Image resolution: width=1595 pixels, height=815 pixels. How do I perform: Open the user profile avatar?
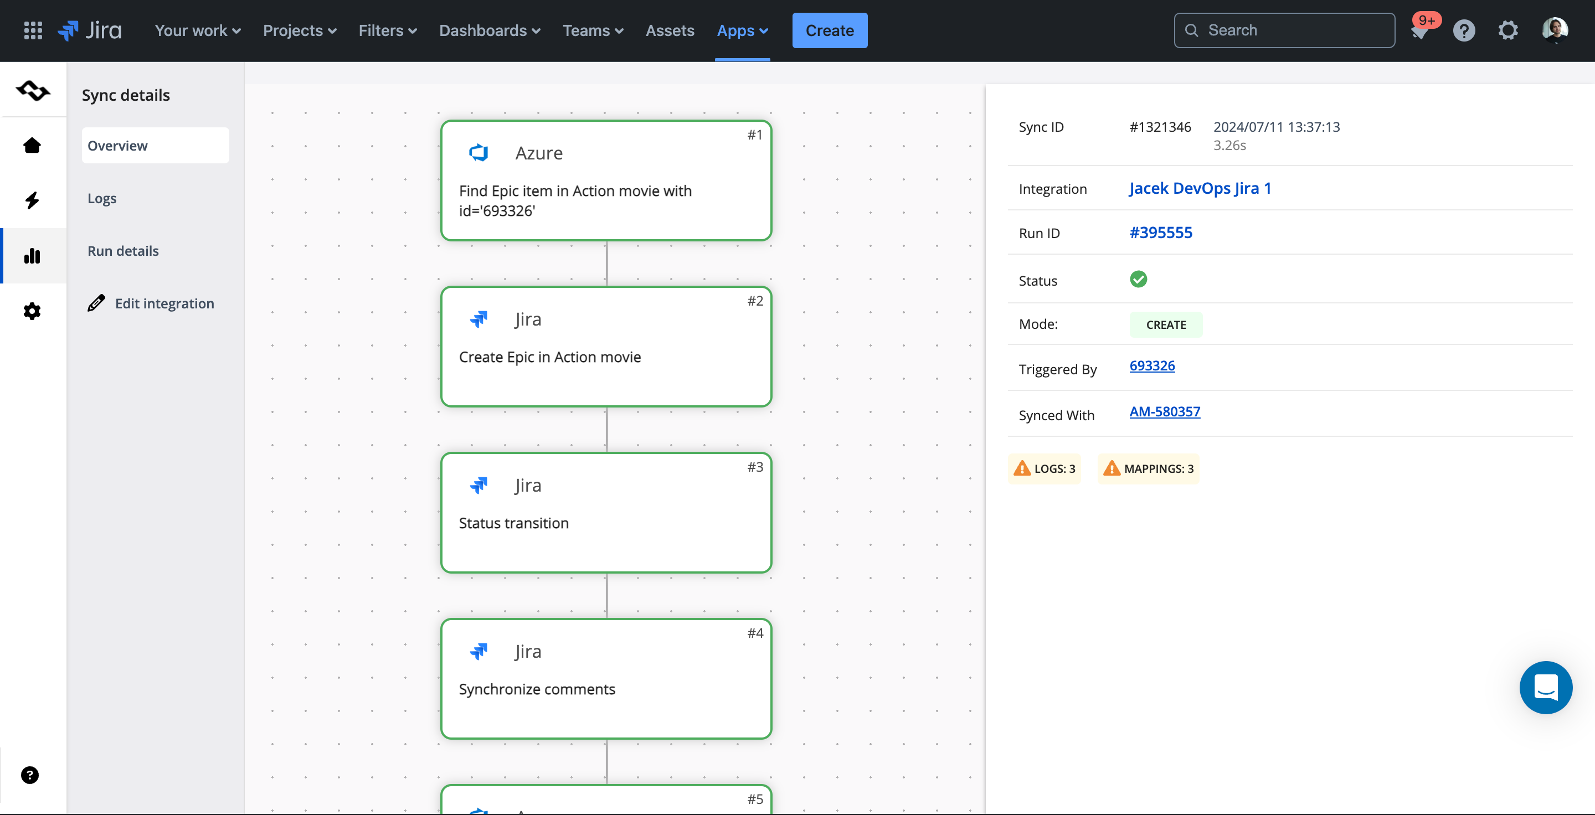point(1555,30)
